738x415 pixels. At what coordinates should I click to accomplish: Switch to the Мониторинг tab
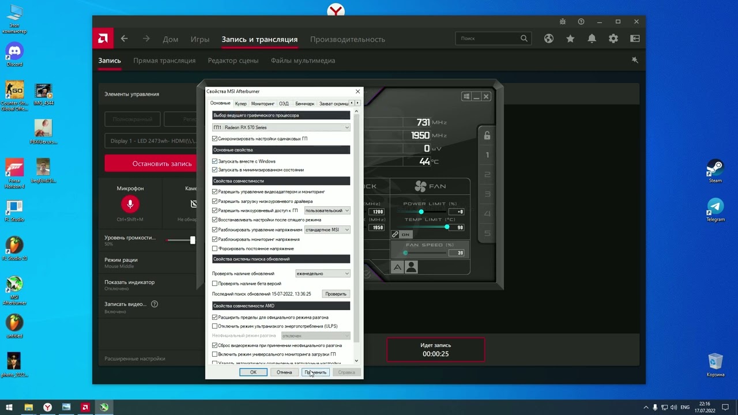(x=263, y=104)
